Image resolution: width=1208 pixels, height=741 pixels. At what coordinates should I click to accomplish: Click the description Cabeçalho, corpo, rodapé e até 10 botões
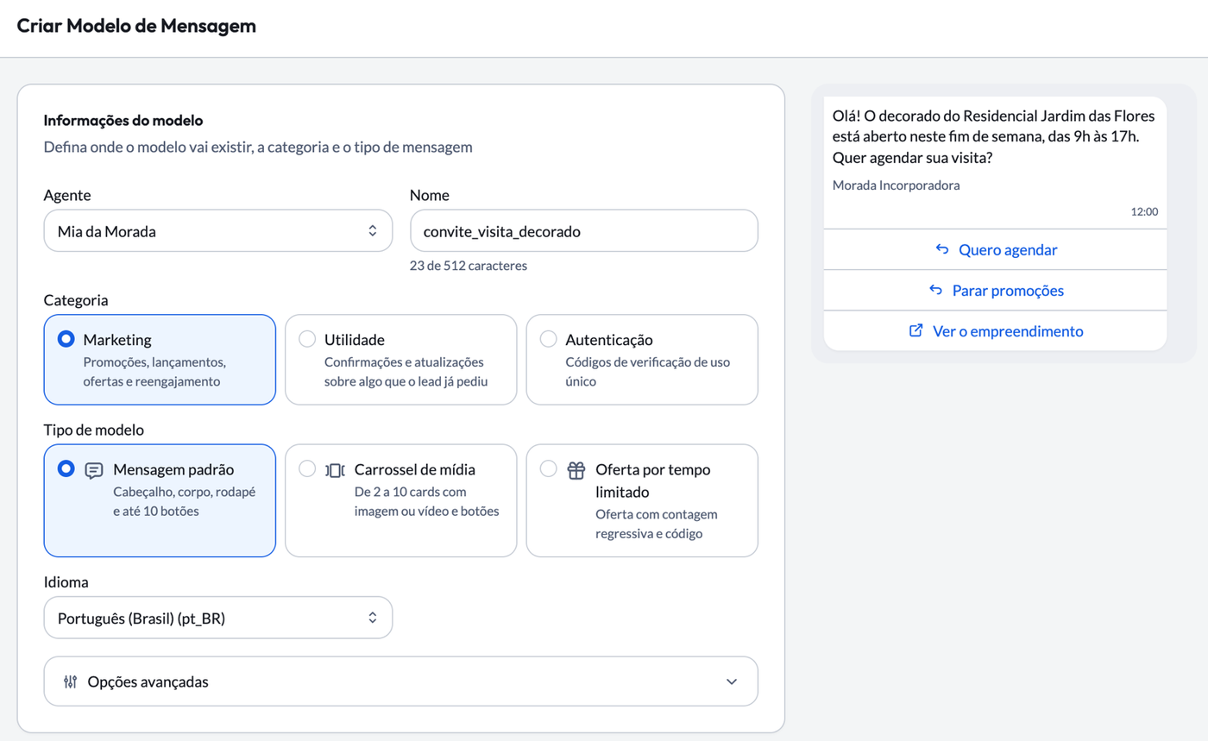point(185,502)
